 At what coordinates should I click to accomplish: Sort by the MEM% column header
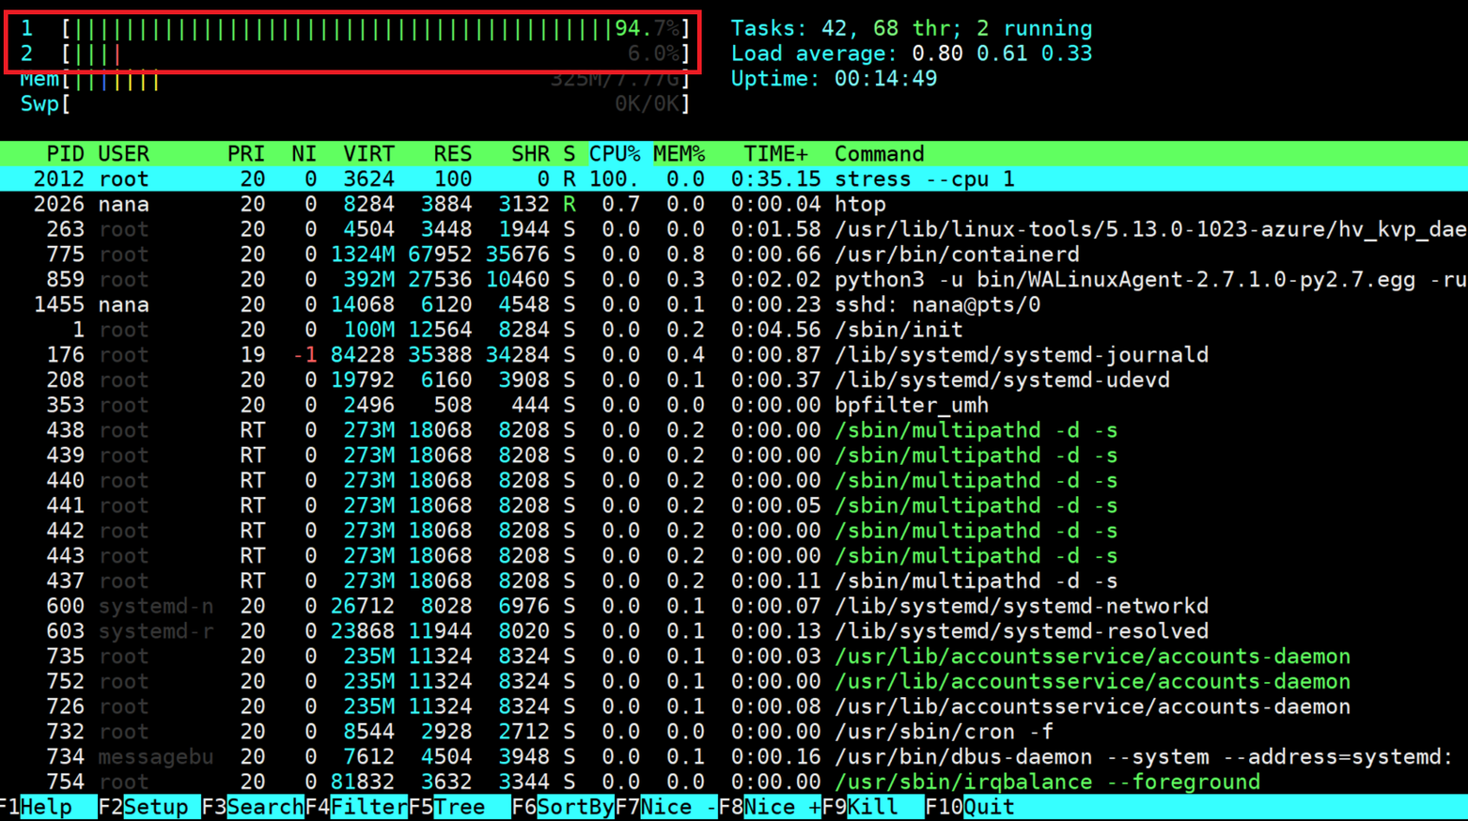pyautogui.click(x=679, y=154)
